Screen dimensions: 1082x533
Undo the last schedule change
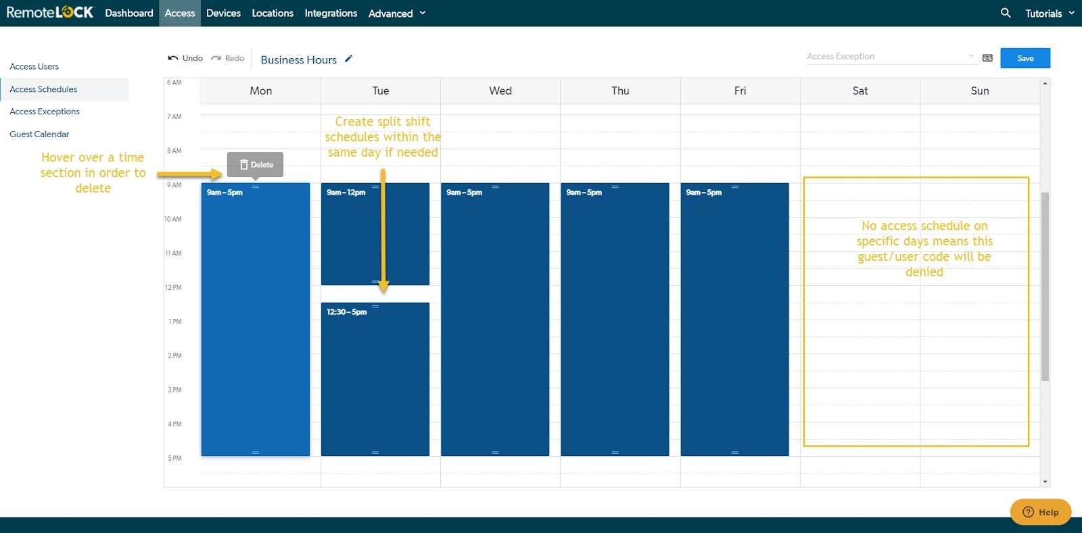pyautogui.click(x=185, y=58)
